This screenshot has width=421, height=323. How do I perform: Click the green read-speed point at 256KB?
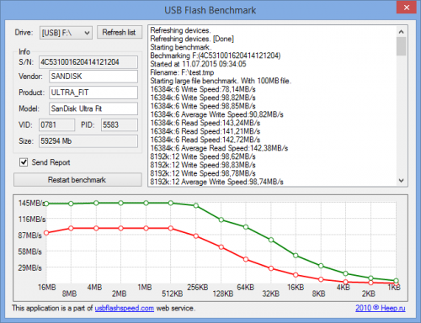[196, 205]
